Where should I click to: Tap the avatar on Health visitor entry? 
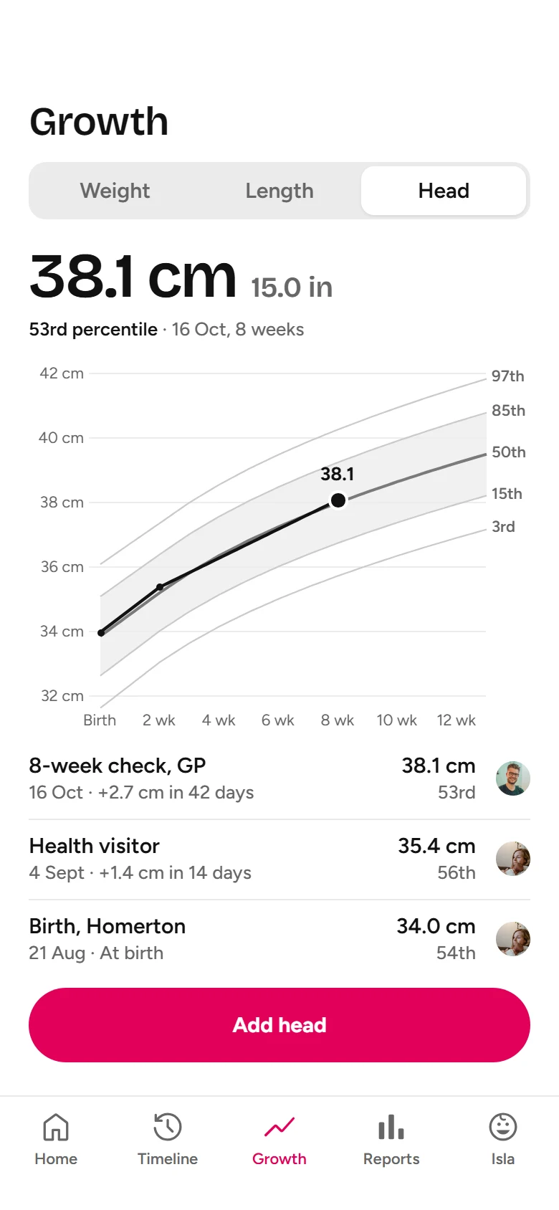pos(513,859)
